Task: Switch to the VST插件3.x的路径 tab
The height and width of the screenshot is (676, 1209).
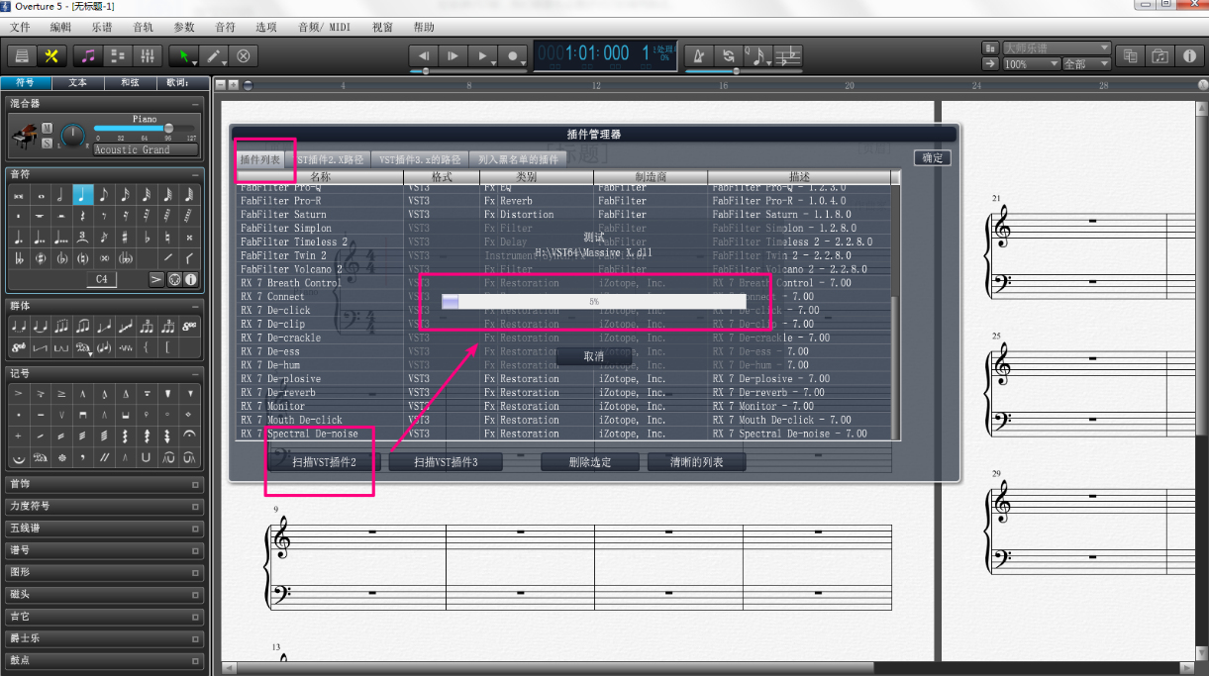Action: coord(420,159)
